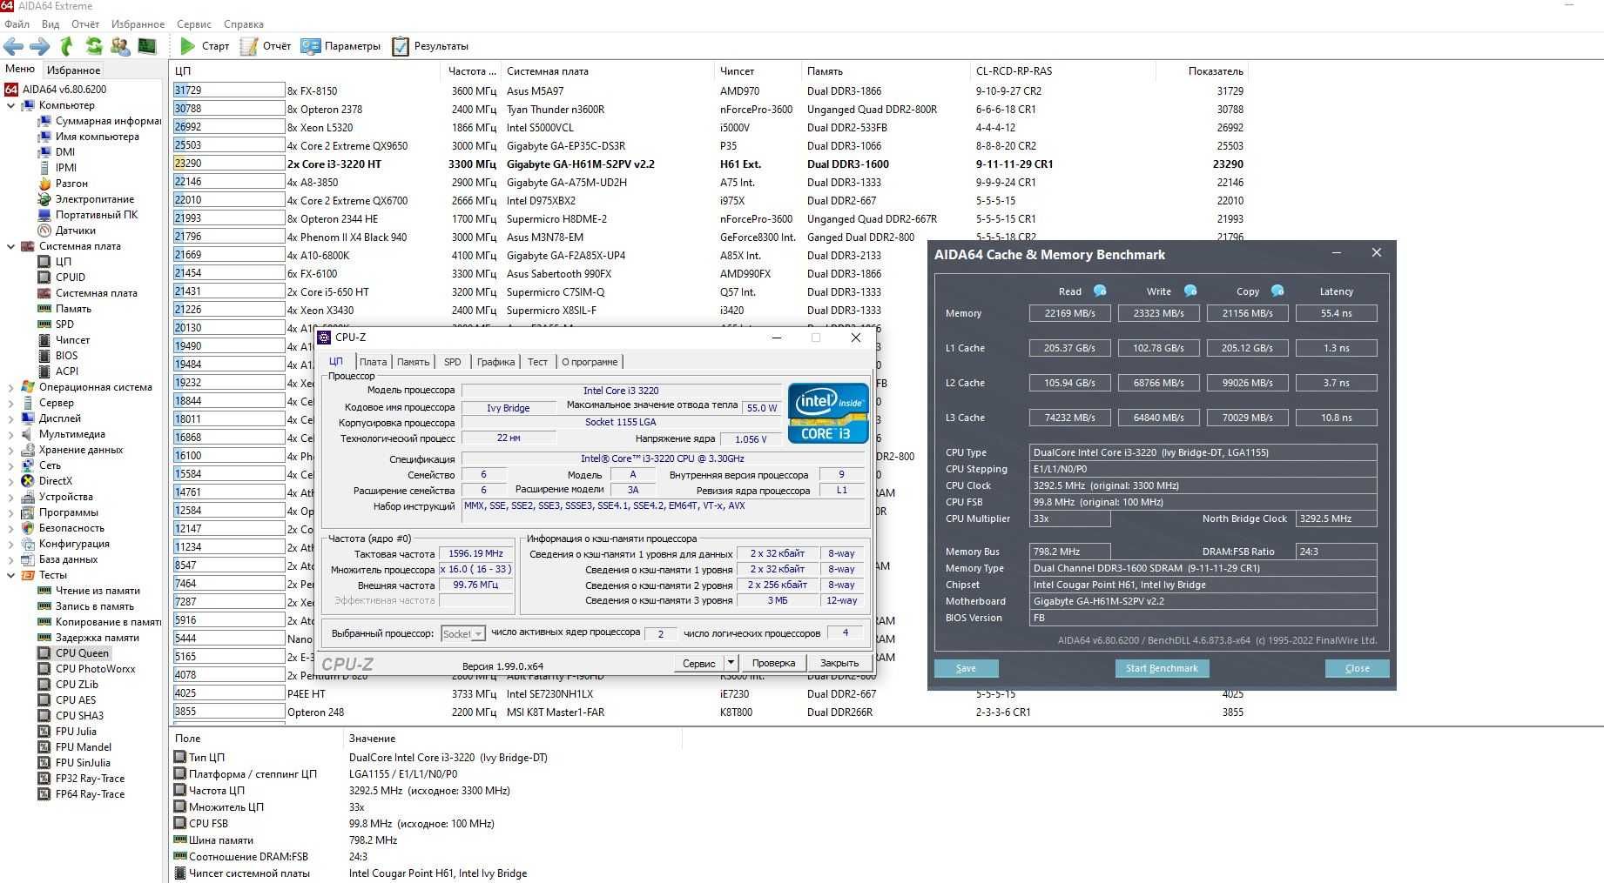The width and height of the screenshot is (1604, 883).
Task: Open the Чтение из памяти test
Action: pos(98,591)
